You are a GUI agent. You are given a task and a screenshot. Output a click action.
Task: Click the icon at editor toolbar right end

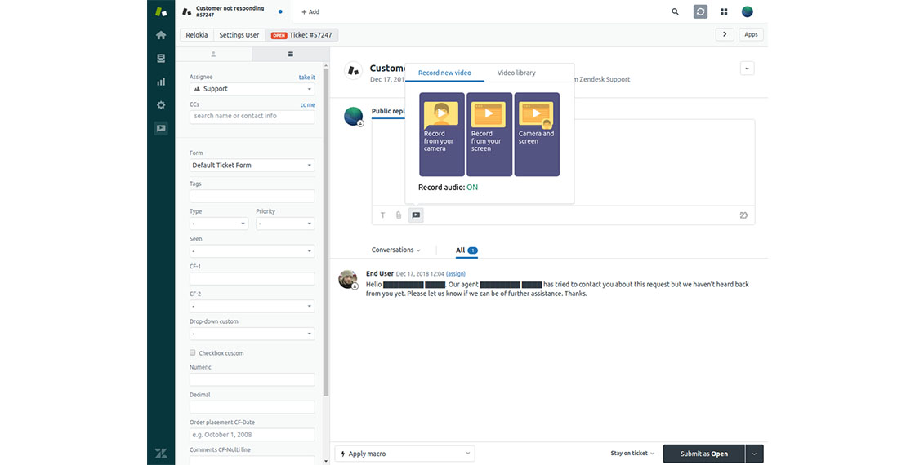[x=743, y=215]
